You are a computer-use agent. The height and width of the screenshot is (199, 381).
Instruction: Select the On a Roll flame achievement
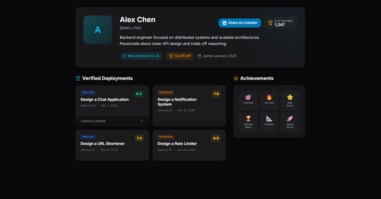click(269, 101)
